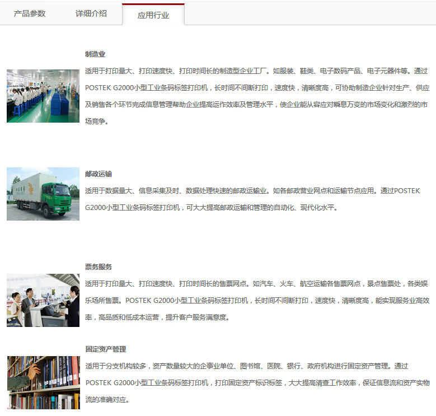Click the line starting 适用于数据量大、信息采集及时

[x=252, y=191]
